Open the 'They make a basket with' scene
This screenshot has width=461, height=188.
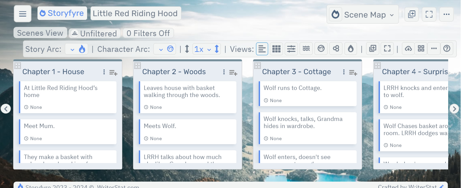pos(68,157)
